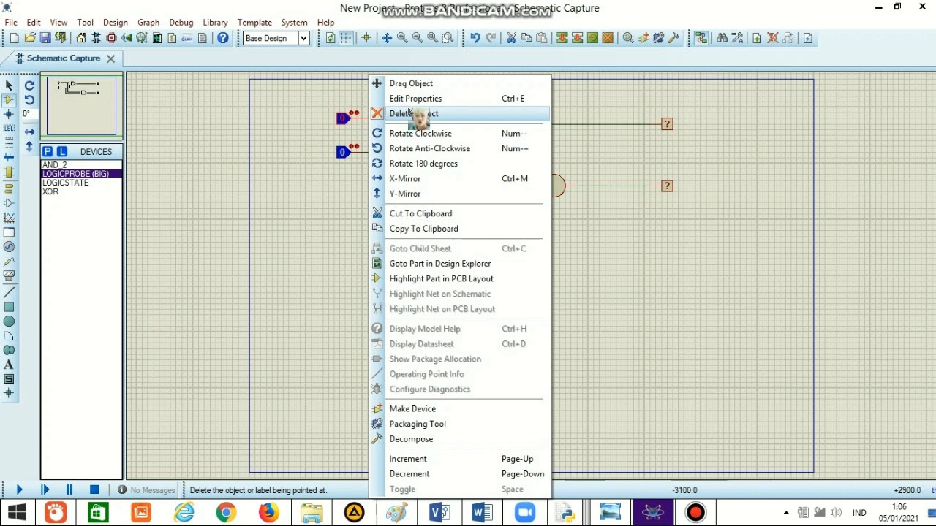Viewport: 936px width, 526px height.
Task: Click the Cut scissors toolbar icon
Action: pyautogui.click(x=511, y=38)
